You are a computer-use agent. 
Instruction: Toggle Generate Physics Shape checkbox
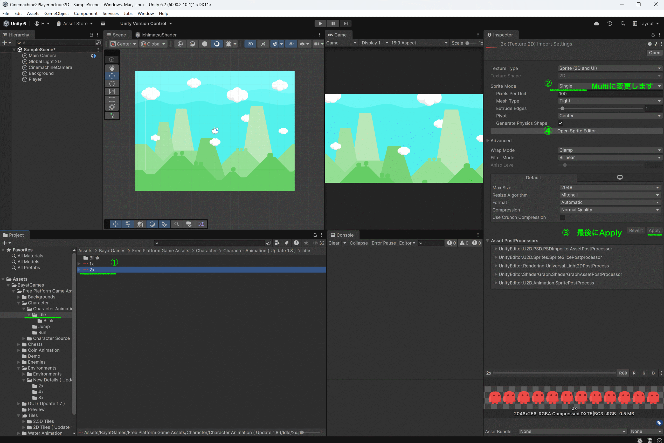[561, 123]
